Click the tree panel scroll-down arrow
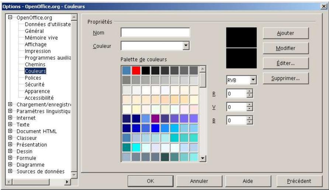 (x=74, y=175)
